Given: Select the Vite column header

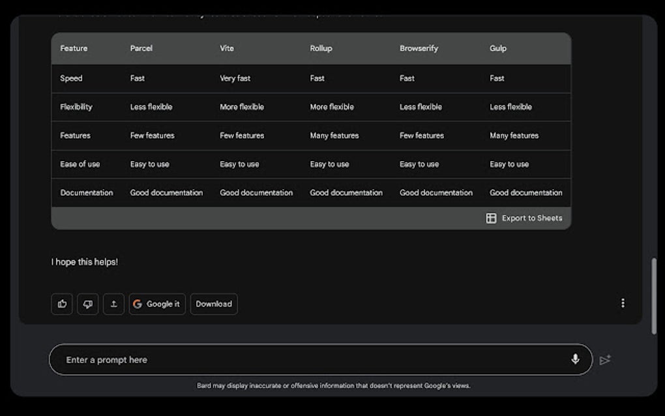Looking at the screenshot, I should pyautogui.click(x=227, y=48).
